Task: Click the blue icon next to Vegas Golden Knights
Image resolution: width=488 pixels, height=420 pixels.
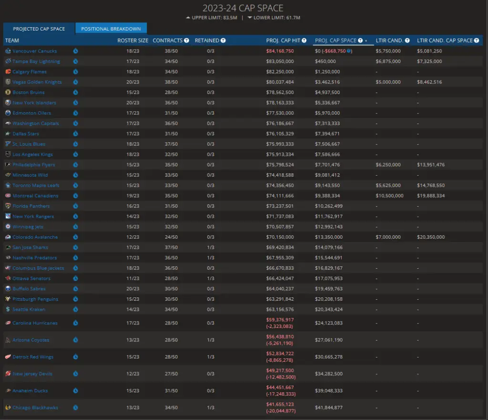Action: 75,82
